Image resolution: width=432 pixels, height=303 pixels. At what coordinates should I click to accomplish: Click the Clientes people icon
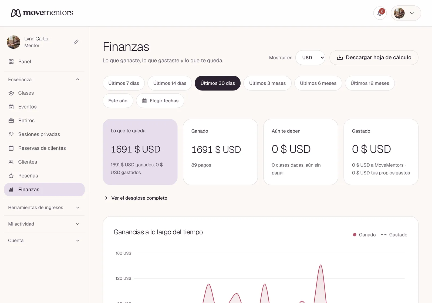(x=11, y=162)
